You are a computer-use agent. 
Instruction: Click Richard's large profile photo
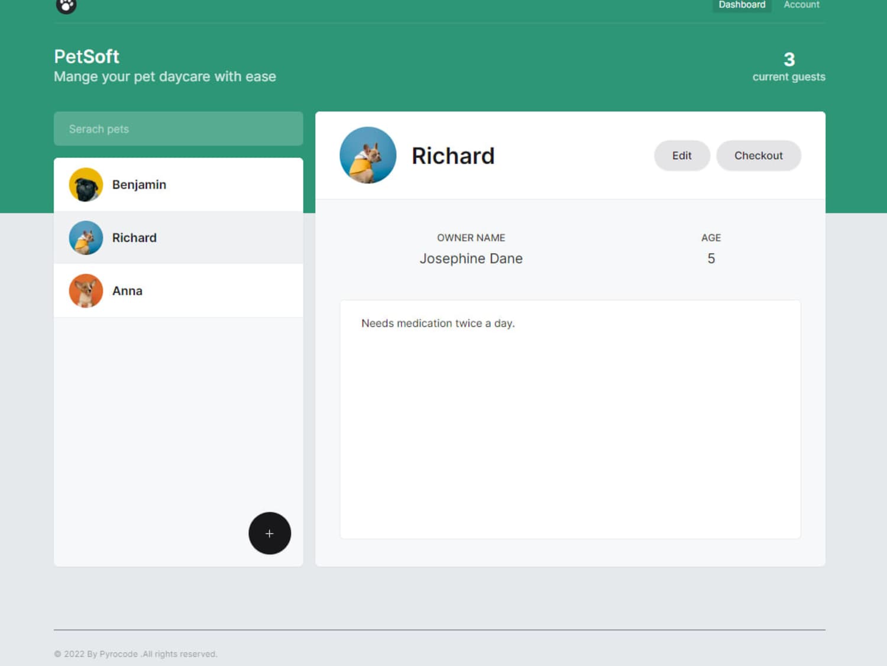pyautogui.click(x=368, y=155)
